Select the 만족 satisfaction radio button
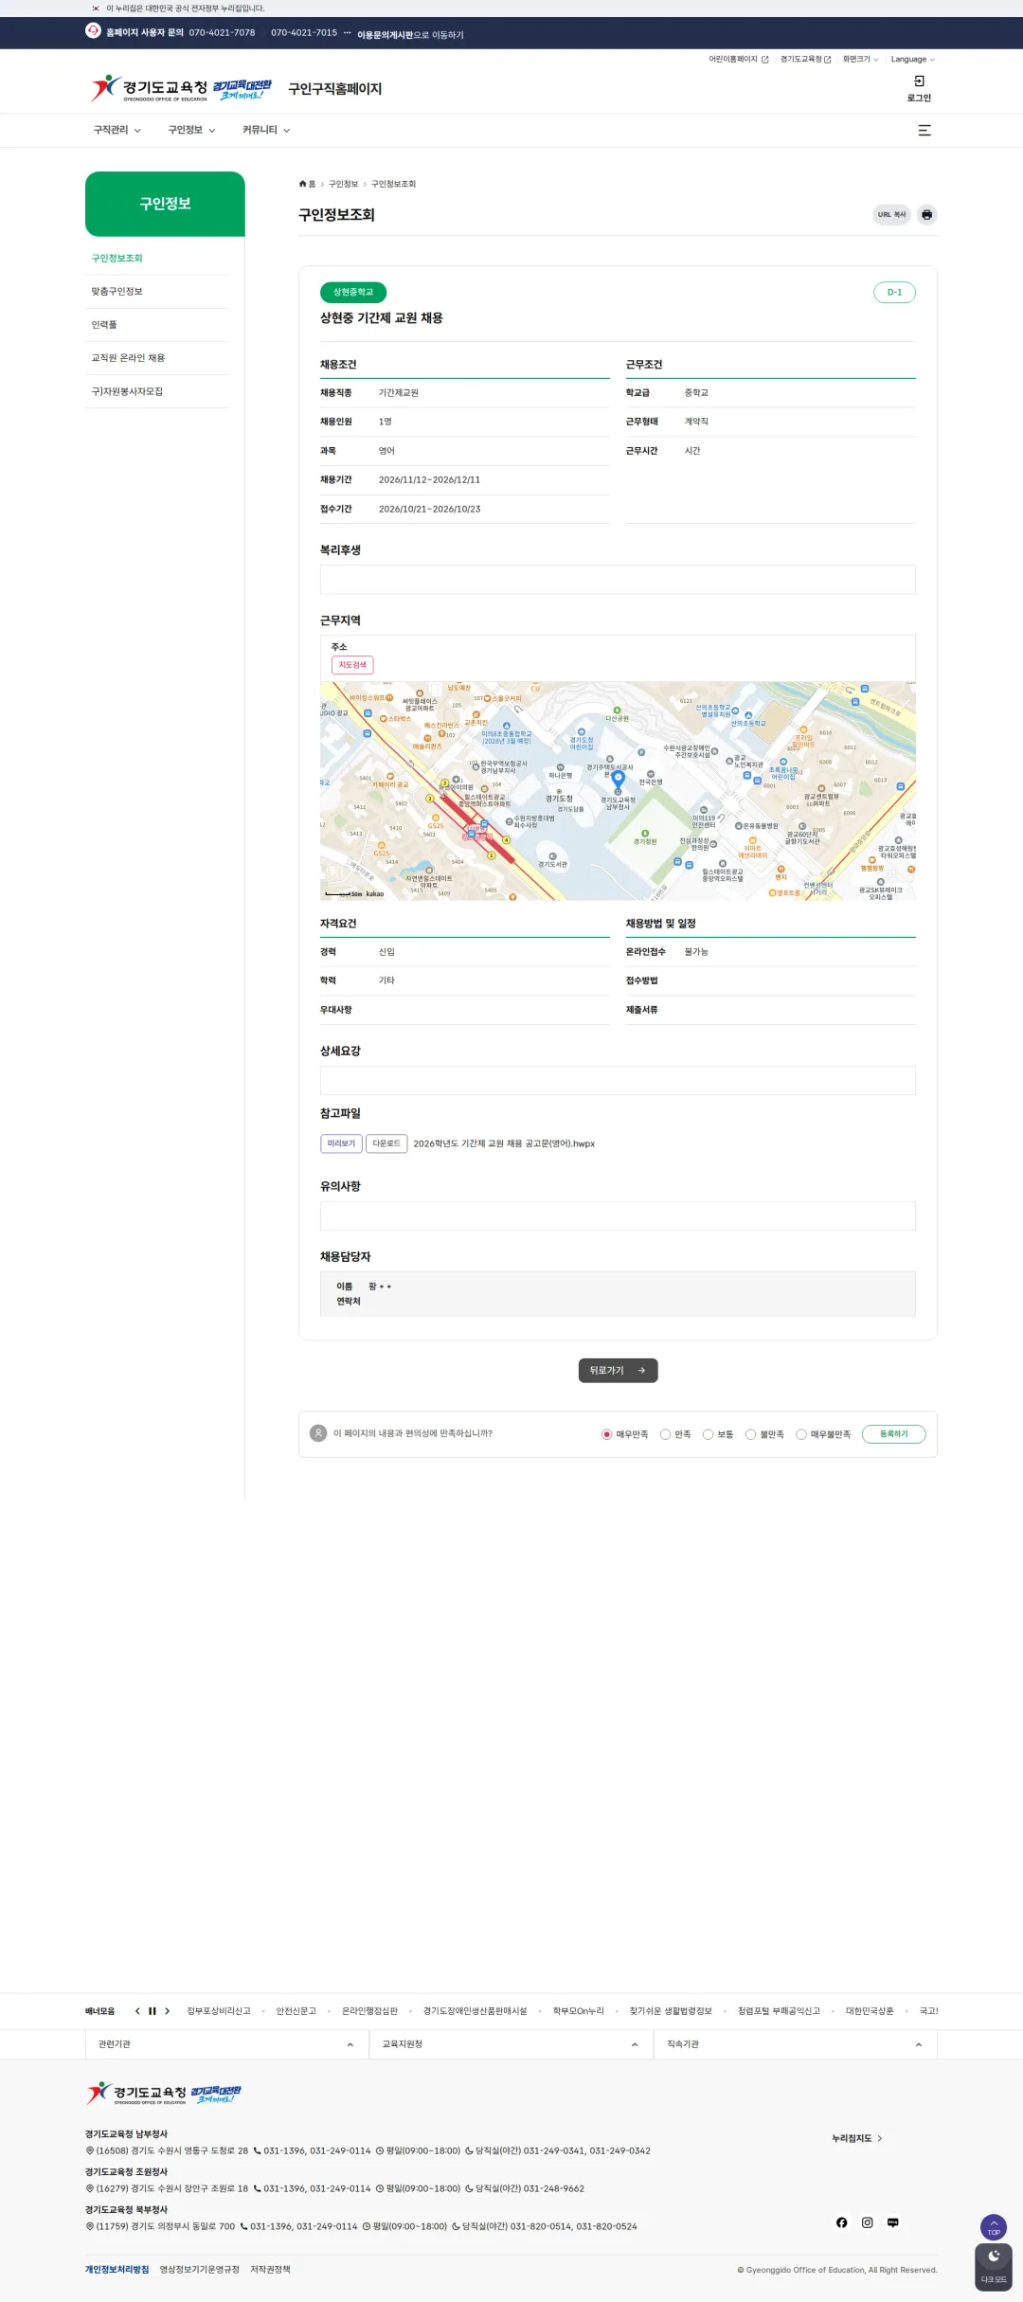The height and width of the screenshot is (2302, 1023). (665, 1434)
